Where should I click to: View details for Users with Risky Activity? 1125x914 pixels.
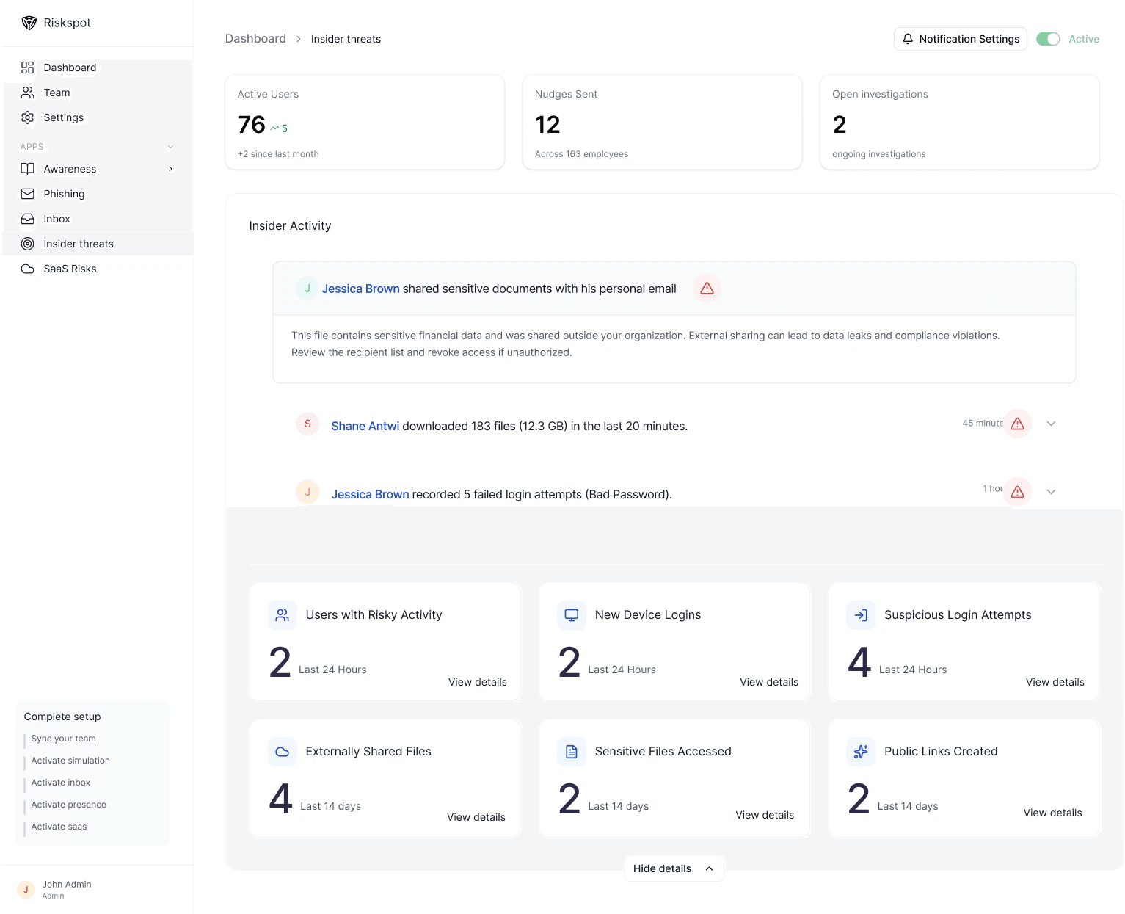click(478, 682)
